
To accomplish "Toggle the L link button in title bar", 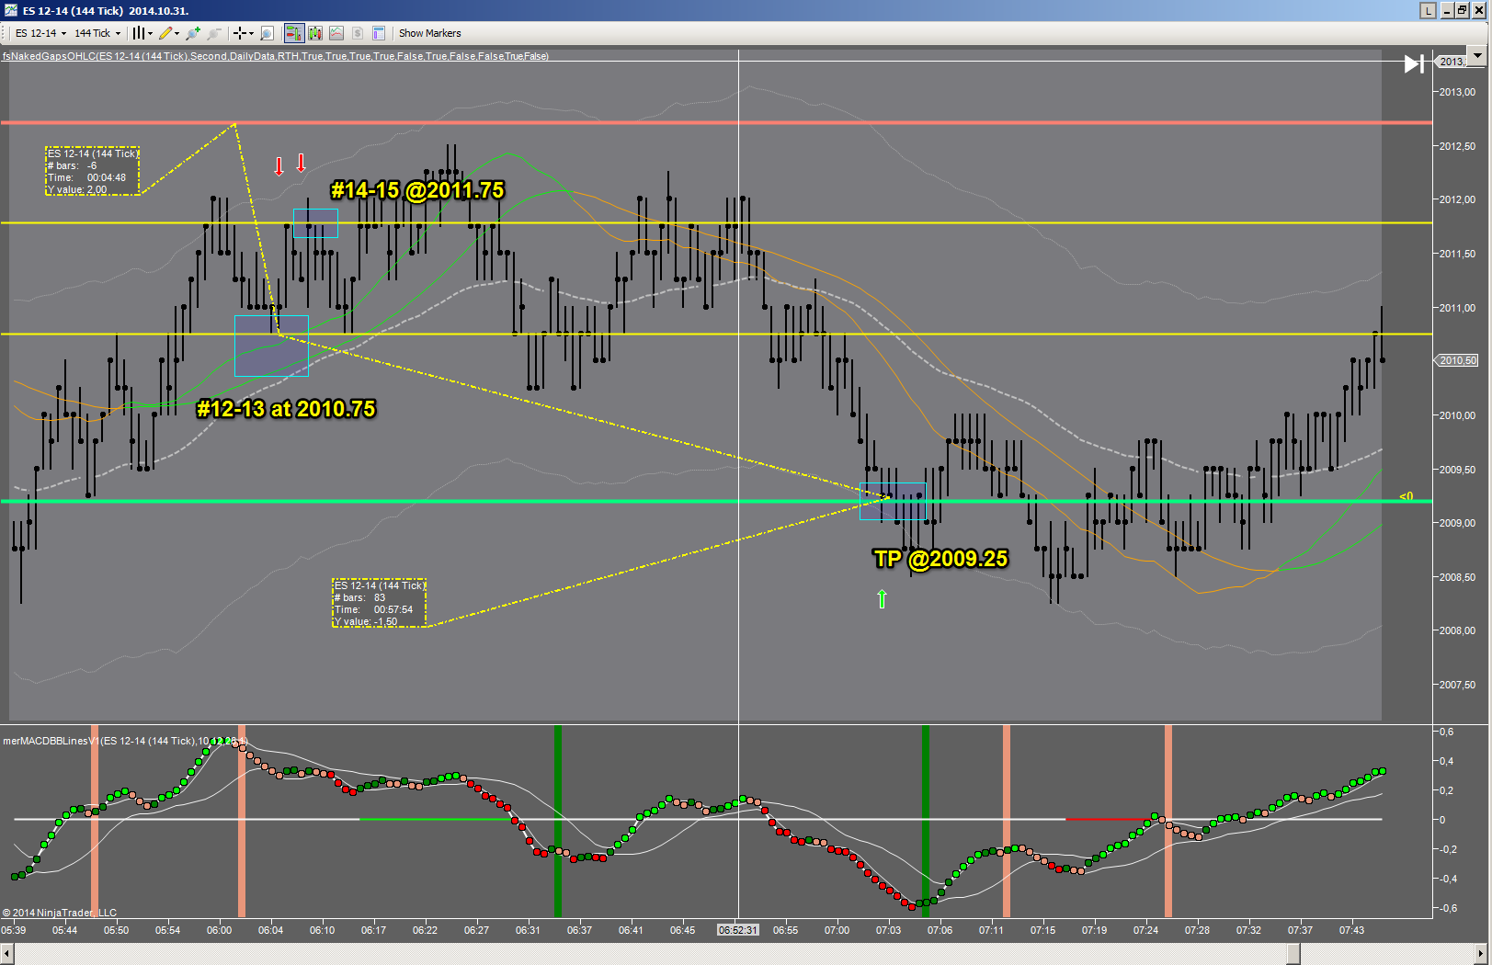I will click(x=1428, y=10).
